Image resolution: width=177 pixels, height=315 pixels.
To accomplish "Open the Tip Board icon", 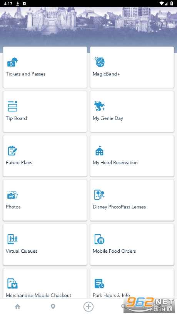I will coord(12,106).
